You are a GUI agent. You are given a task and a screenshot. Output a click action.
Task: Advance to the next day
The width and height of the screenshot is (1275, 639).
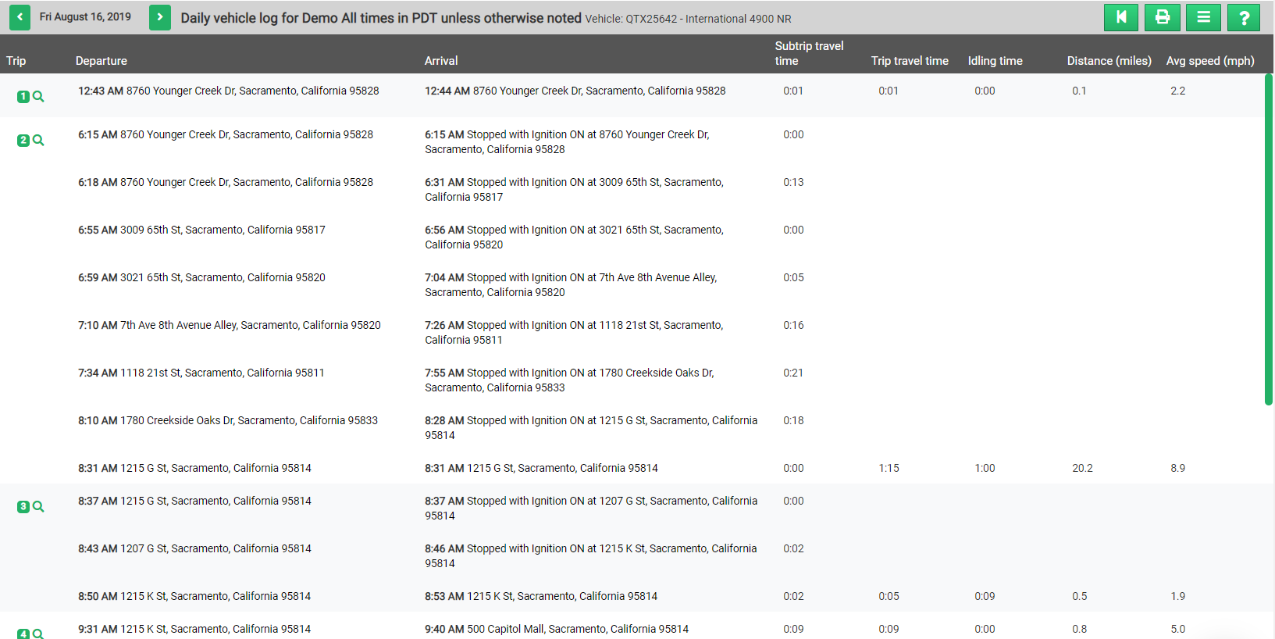(160, 17)
